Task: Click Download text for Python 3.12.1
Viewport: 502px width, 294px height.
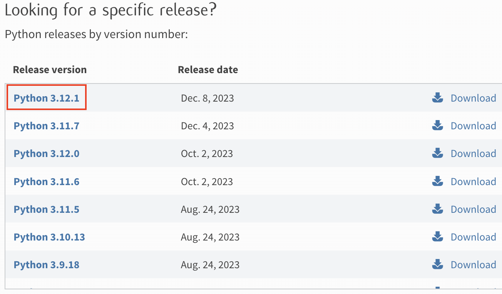Action: click(x=473, y=98)
